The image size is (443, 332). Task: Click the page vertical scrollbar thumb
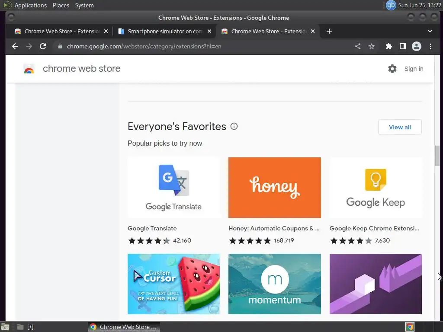coord(437,156)
